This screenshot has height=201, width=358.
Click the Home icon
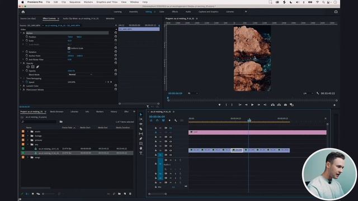pyautogui.click(x=23, y=12)
